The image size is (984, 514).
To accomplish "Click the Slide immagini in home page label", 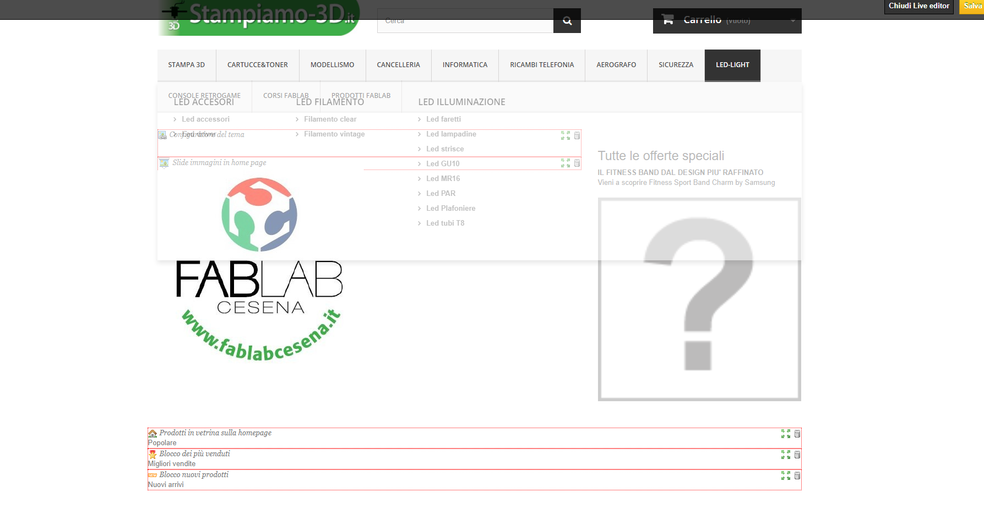I will 219,163.
